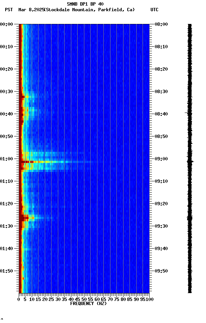Click the 01:50 PST time label

click(x=6, y=271)
